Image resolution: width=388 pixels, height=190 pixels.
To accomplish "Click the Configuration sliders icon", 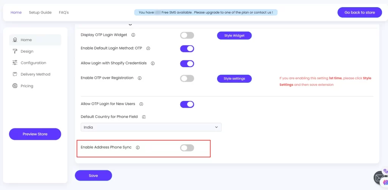I will coord(15,63).
